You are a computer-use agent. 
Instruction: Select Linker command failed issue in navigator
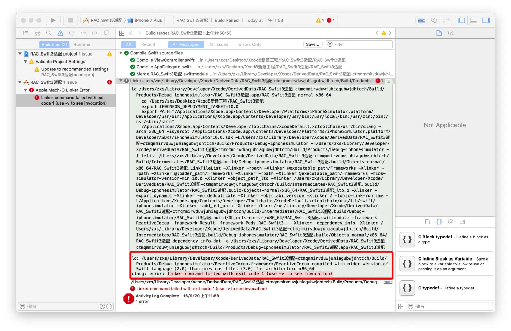pos(66,100)
